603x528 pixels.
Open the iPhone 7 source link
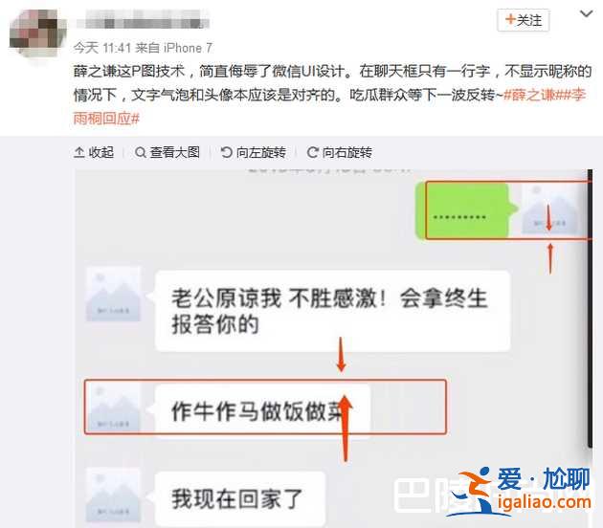pyautogui.click(x=188, y=48)
